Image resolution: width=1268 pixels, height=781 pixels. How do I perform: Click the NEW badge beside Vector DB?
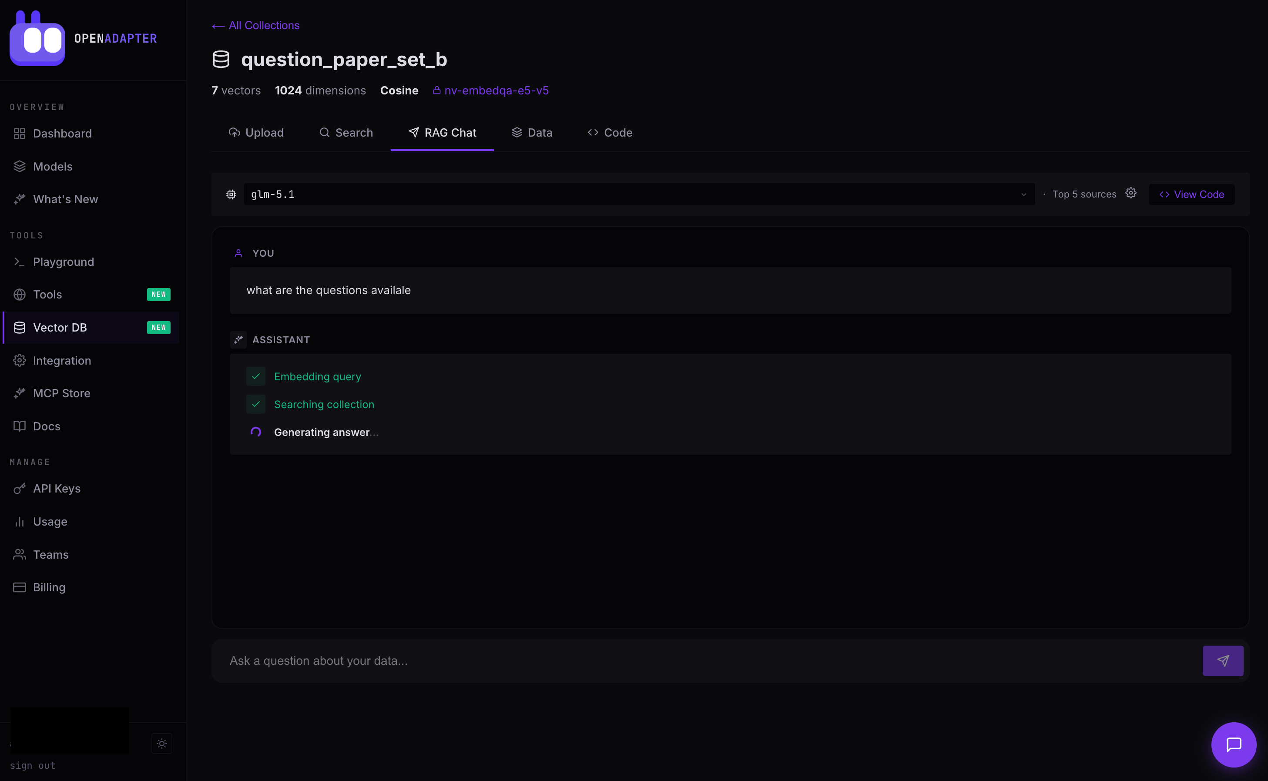click(158, 328)
